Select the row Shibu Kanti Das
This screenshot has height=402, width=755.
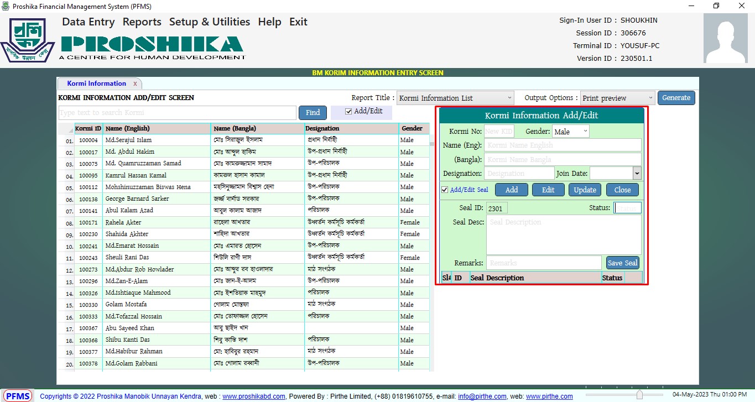click(x=244, y=340)
